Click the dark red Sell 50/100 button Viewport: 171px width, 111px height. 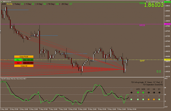pos(28,63)
